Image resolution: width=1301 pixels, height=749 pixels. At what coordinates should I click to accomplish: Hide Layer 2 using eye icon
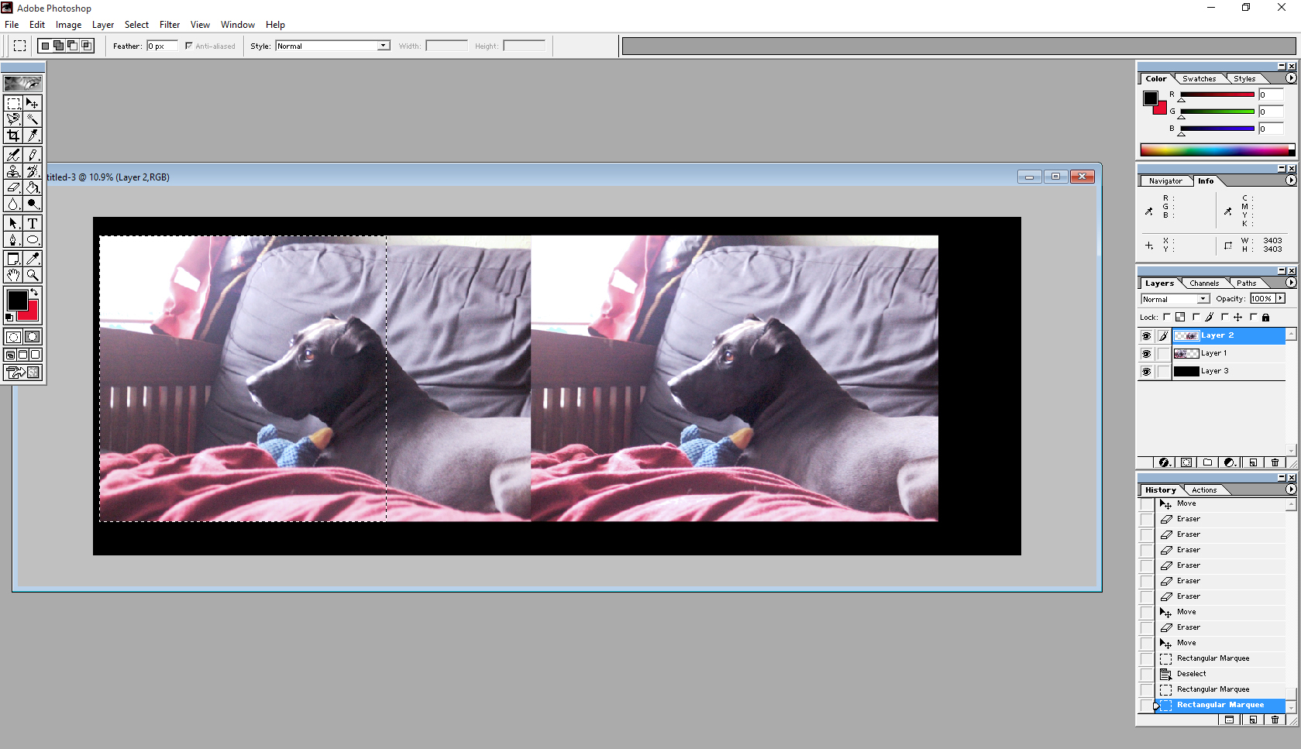coord(1146,336)
